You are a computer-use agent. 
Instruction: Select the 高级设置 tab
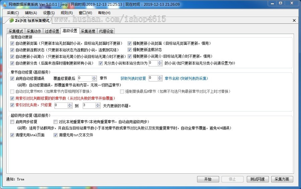(x=70, y=31)
